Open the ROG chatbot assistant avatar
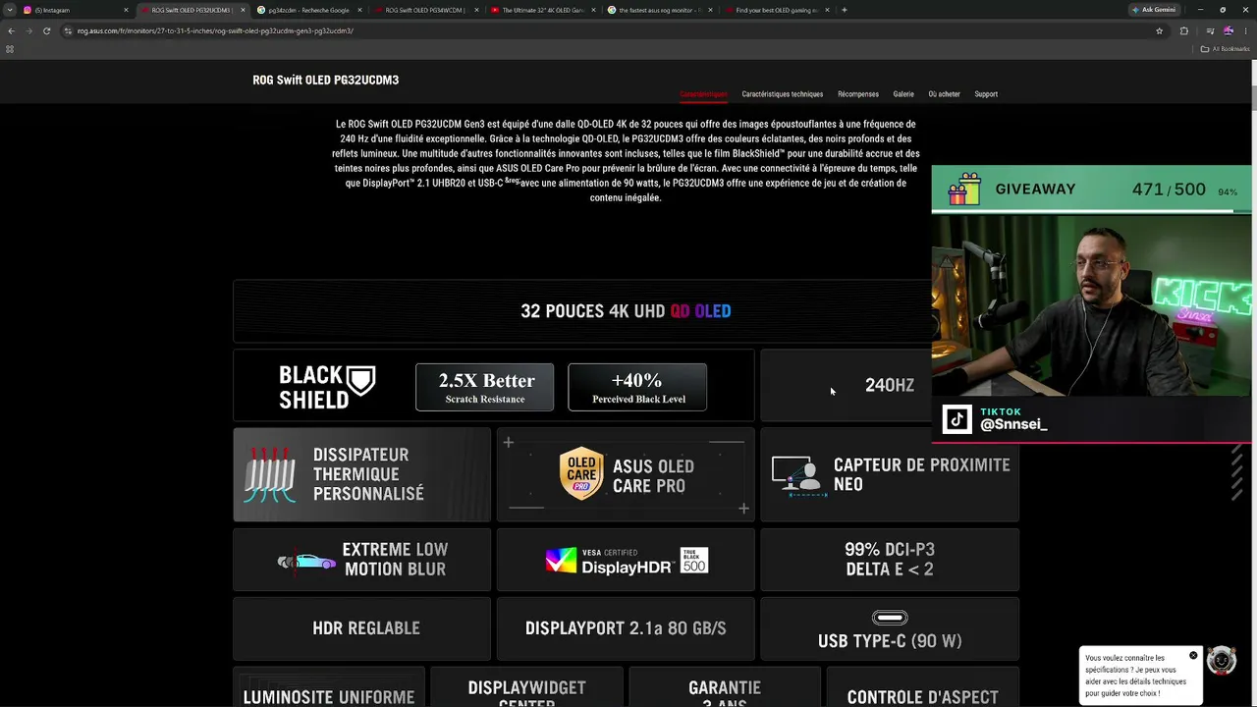This screenshot has width=1257, height=707. 1221,661
